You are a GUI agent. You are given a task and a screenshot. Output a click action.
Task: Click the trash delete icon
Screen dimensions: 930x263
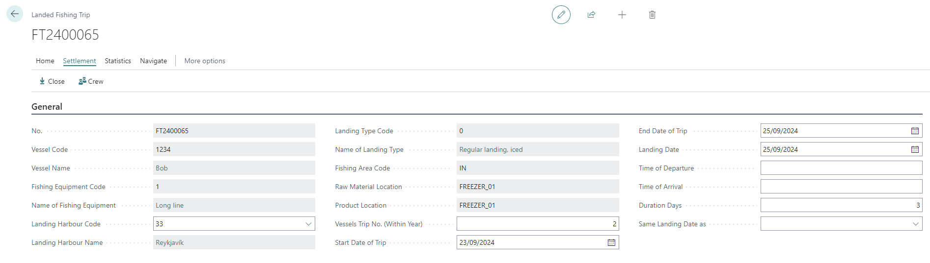click(652, 15)
